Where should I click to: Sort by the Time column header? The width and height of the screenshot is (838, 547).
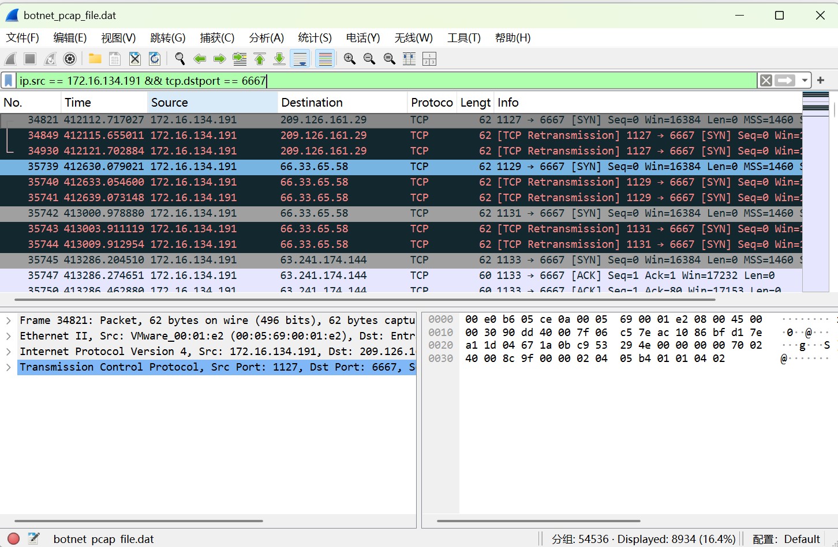click(104, 103)
